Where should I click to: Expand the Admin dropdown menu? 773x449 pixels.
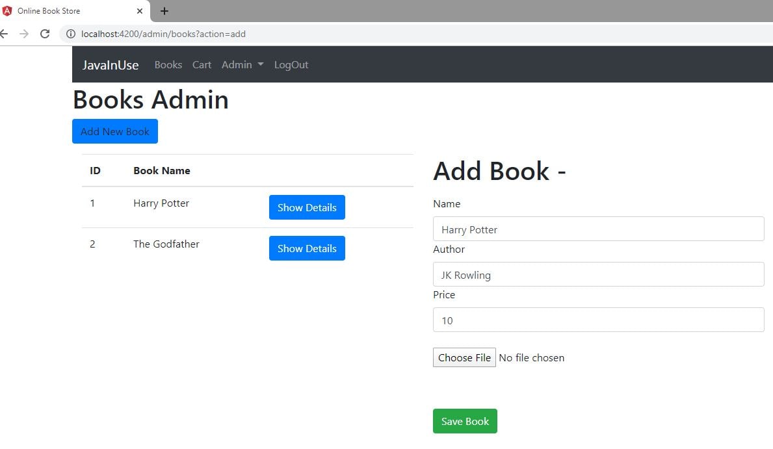(242, 65)
